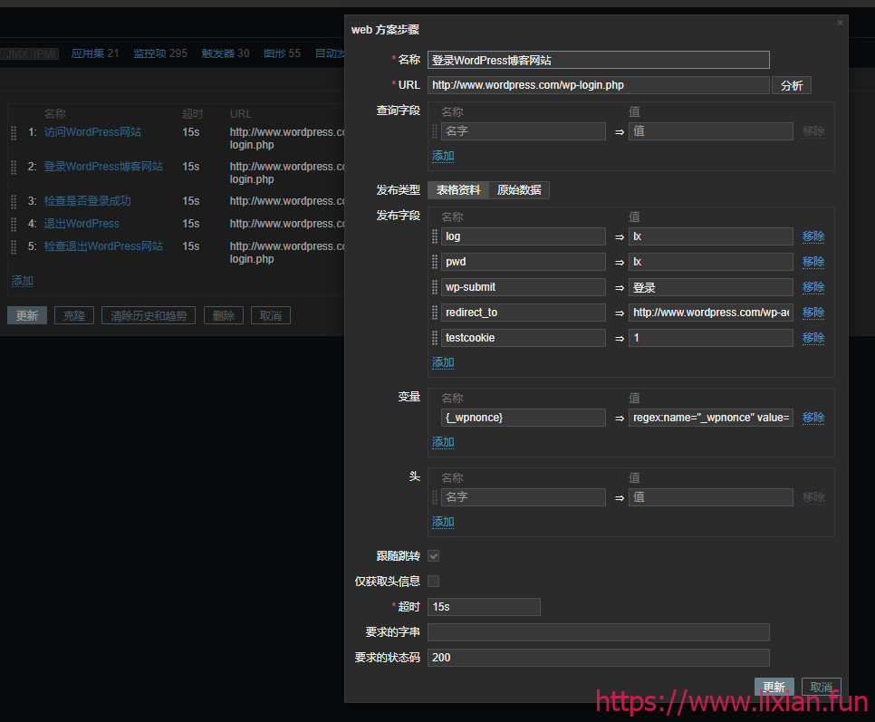875x722 pixels.
Task: Open step 检查退出WordPress网站
Action: 103,246
